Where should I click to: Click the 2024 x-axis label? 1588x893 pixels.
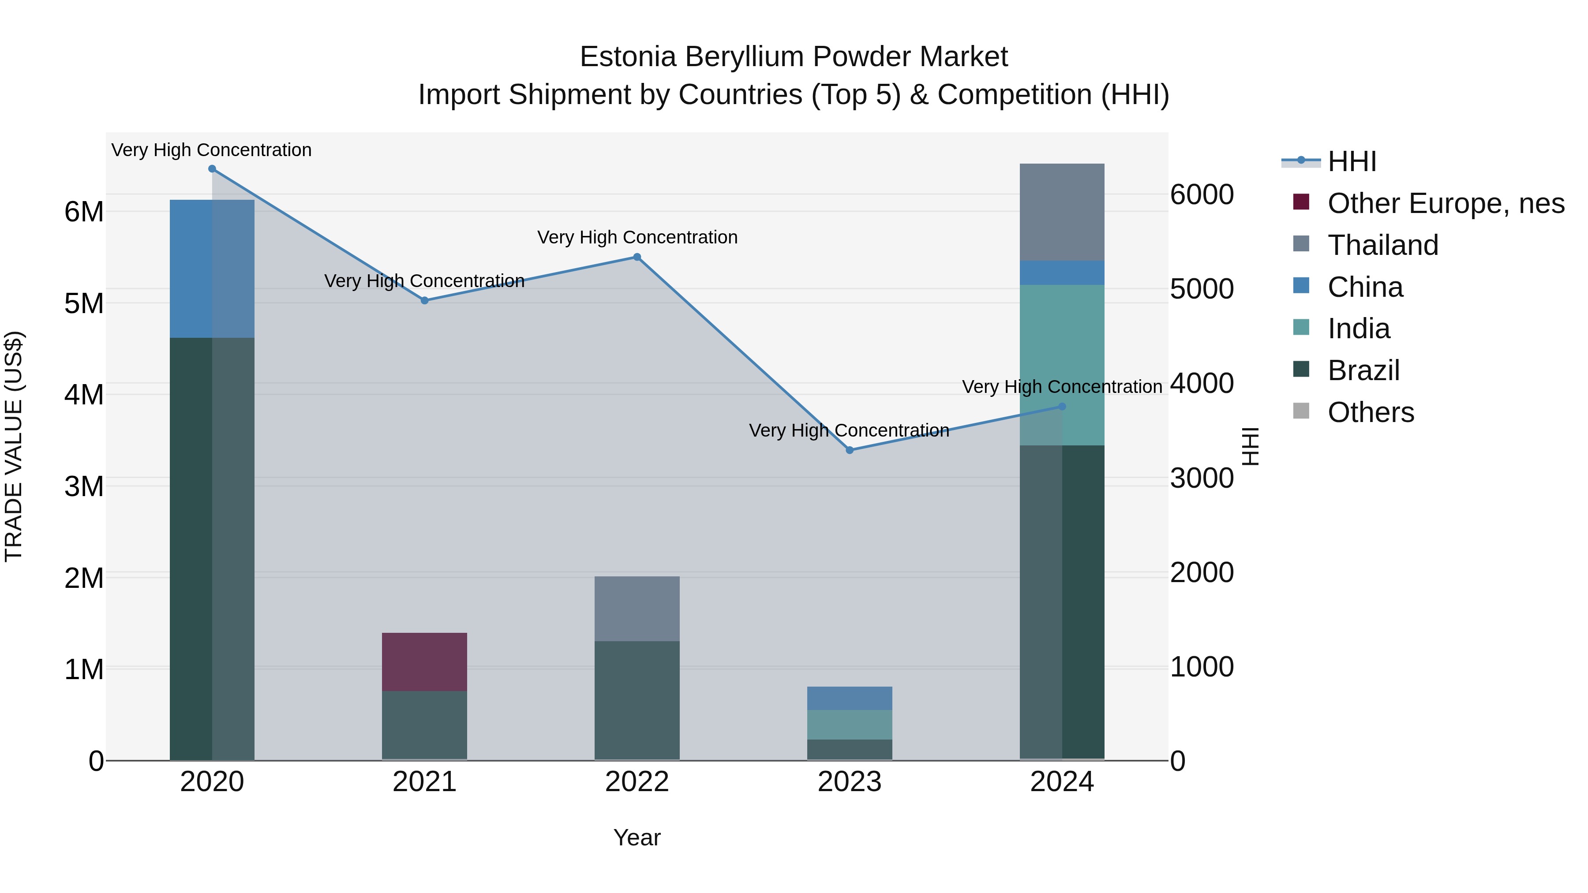tap(1062, 782)
